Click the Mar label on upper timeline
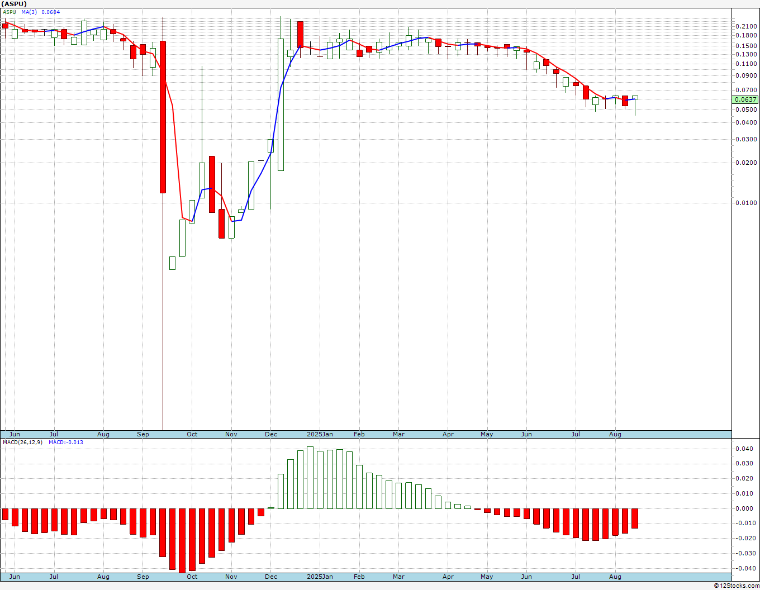 coord(398,434)
